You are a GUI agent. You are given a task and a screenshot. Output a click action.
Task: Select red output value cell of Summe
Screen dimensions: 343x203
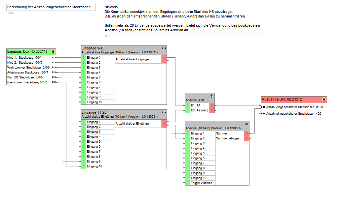pyautogui.click(x=247, y=133)
